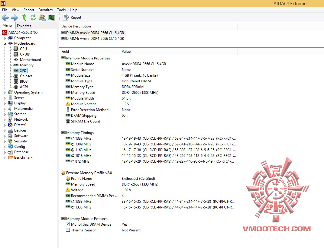Select the SDRAM Die Count row
Screen dimensions: 324x248
click(x=148, y=121)
